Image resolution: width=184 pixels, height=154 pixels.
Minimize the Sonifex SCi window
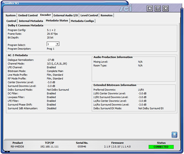158,8
